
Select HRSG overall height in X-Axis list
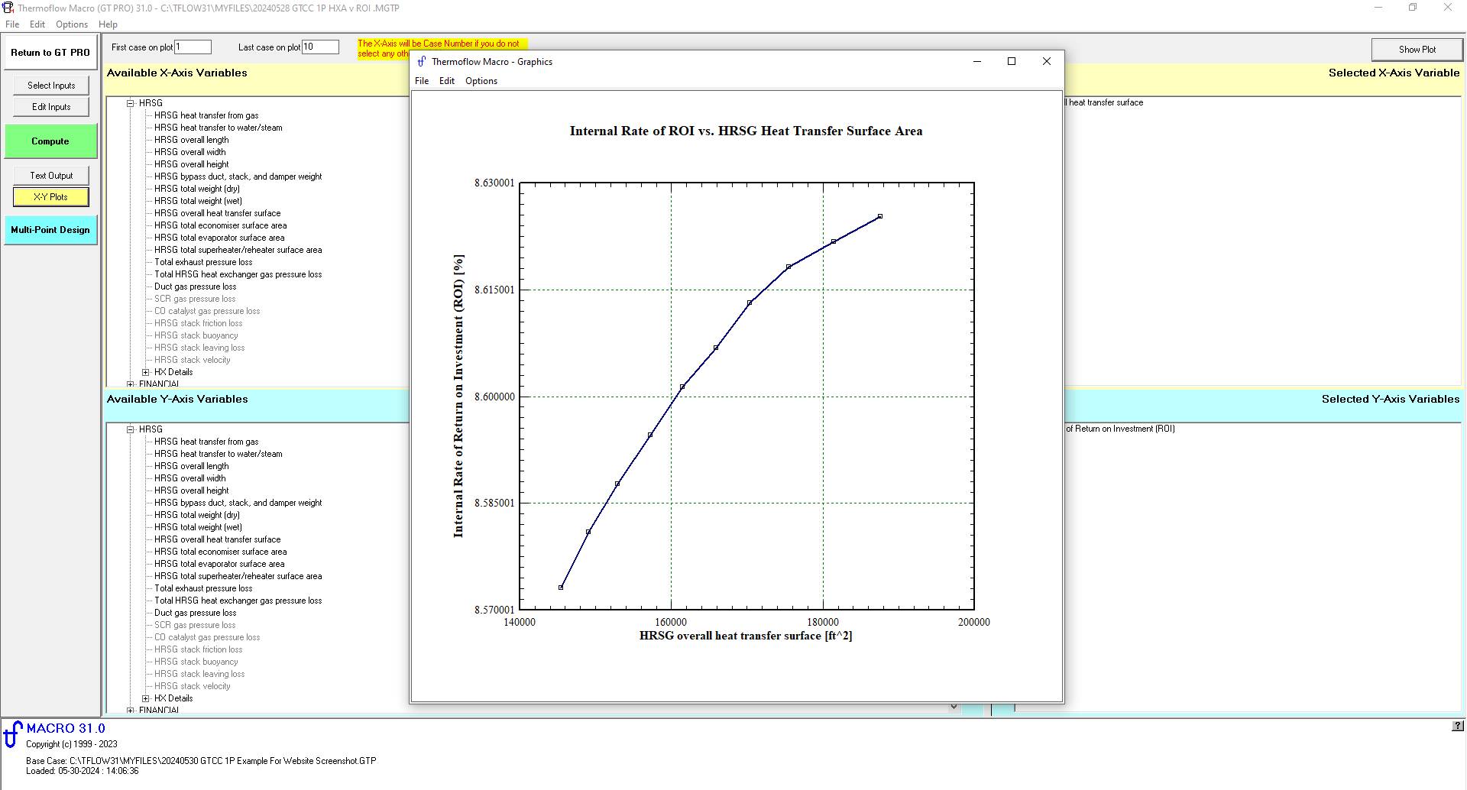click(x=192, y=164)
